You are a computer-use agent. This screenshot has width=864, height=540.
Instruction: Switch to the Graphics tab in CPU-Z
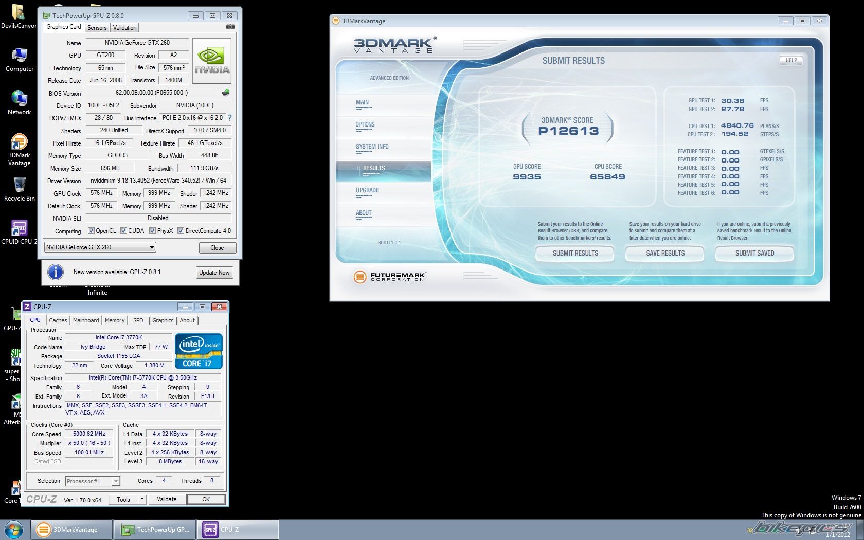163,320
